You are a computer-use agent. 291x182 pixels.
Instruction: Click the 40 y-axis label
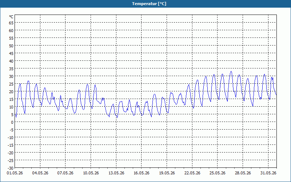(x=11, y=61)
